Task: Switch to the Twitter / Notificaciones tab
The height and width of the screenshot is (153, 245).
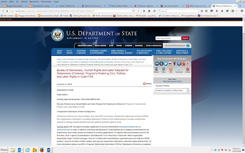Action: (x=67, y=6)
